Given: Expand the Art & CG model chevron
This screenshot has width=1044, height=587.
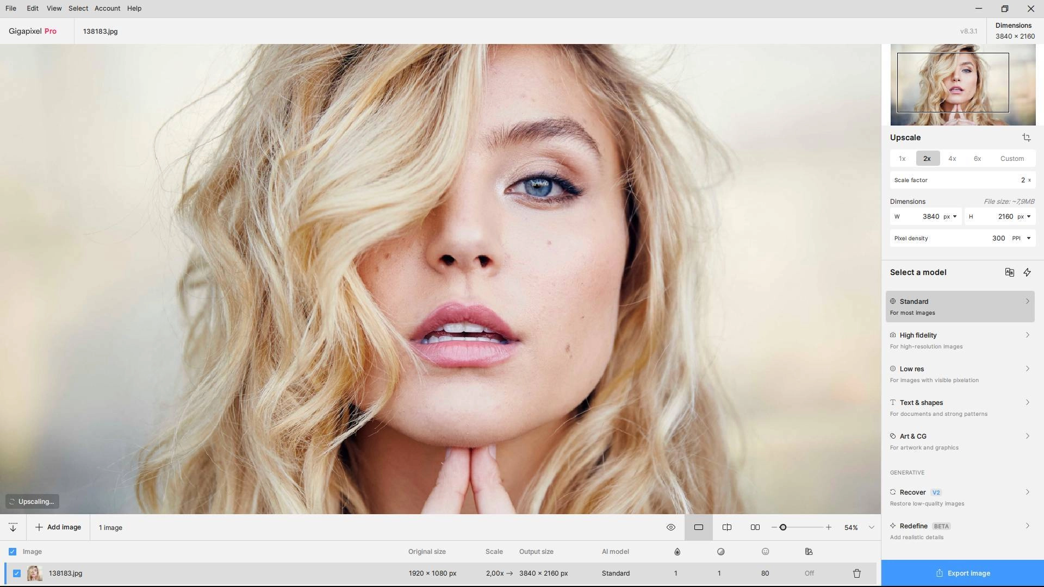Looking at the screenshot, I should point(1028,436).
